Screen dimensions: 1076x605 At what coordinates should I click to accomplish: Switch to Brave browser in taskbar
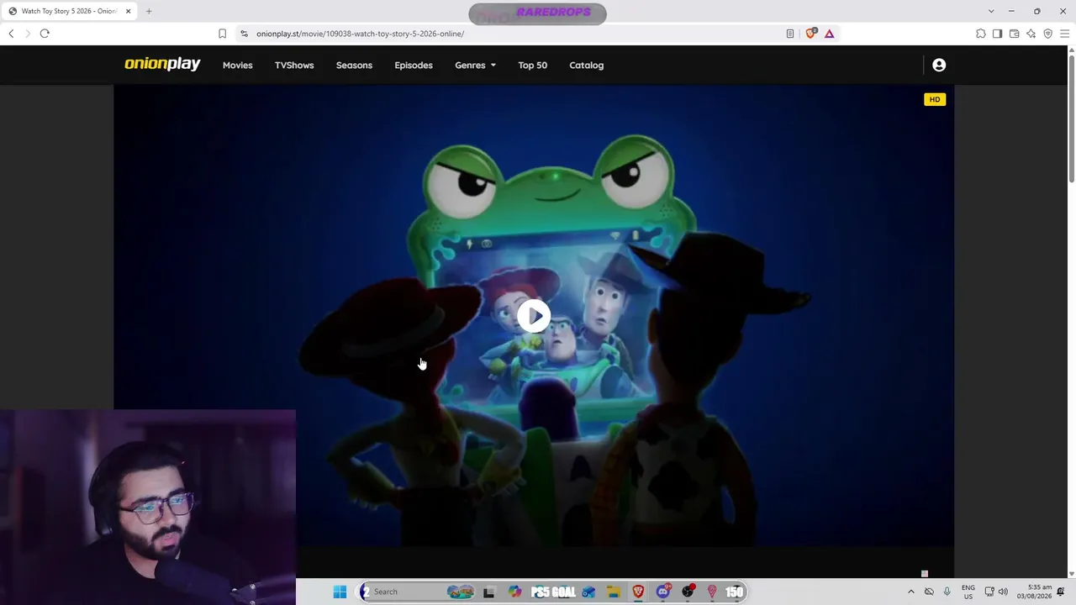(638, 592)
